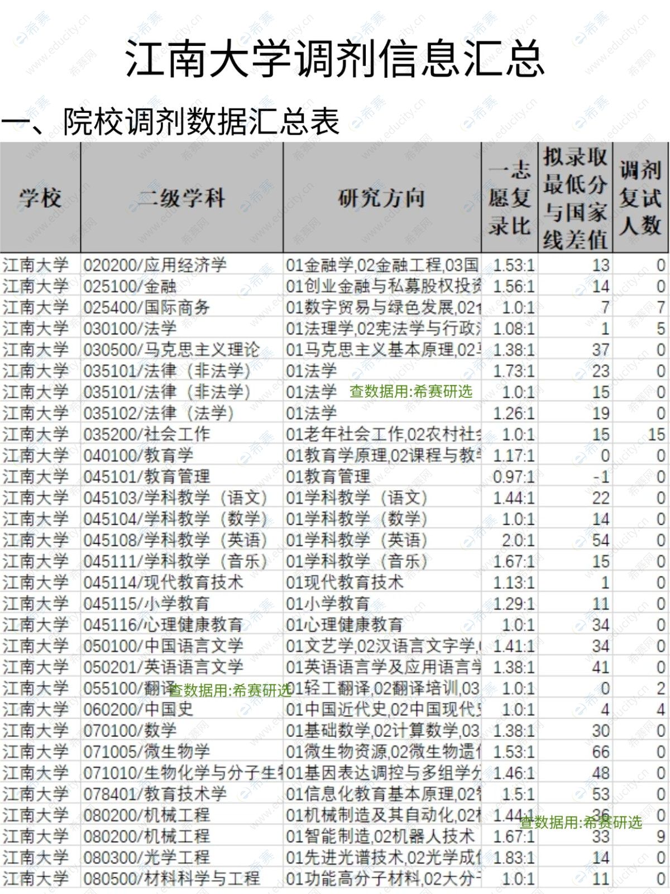This screenshot has height=894, width=670.
Task: Select the 035200/社会工作 cell
Action: click(x=147, y=434)
